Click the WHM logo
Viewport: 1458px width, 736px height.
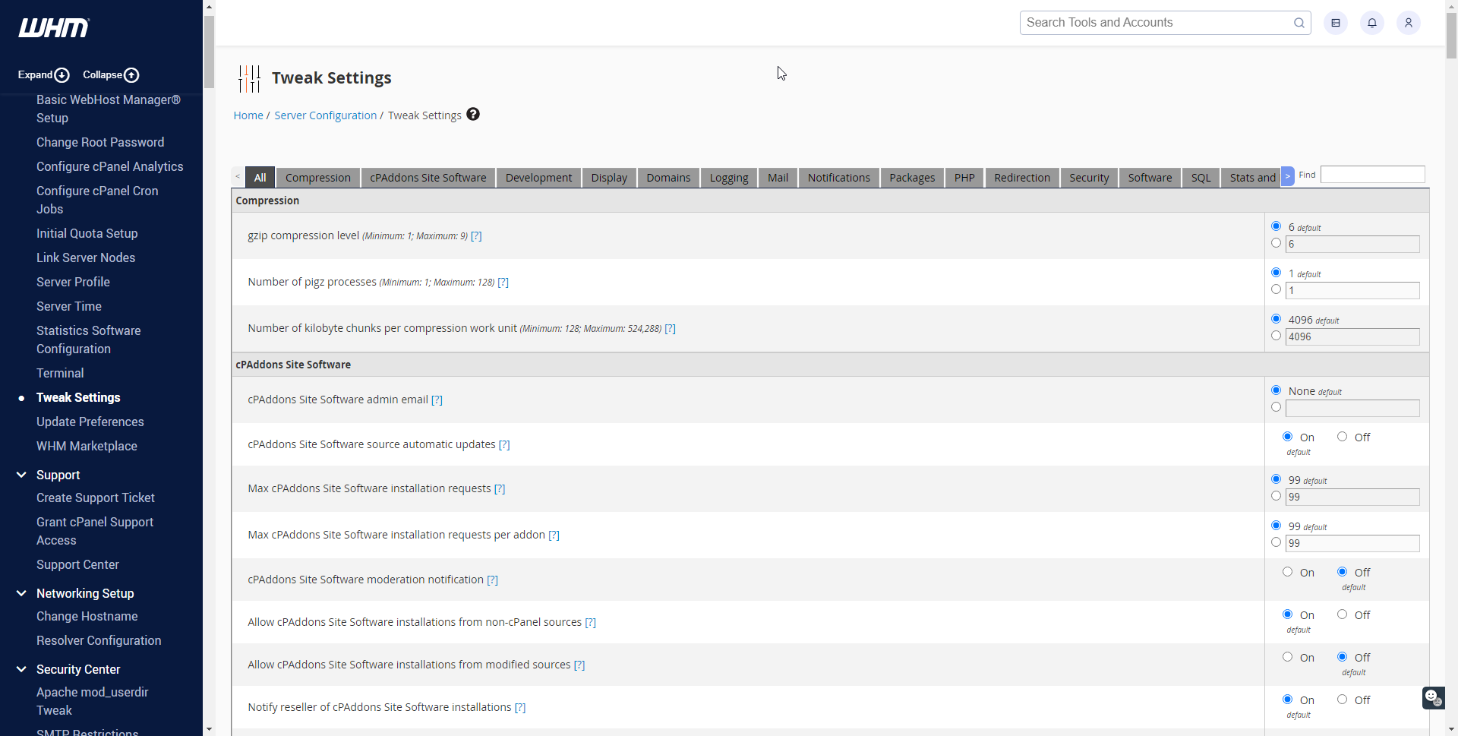tap(54, 28)
